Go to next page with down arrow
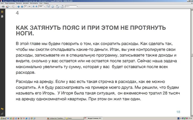This screenshot has width=193, height=120. (22, 6)
